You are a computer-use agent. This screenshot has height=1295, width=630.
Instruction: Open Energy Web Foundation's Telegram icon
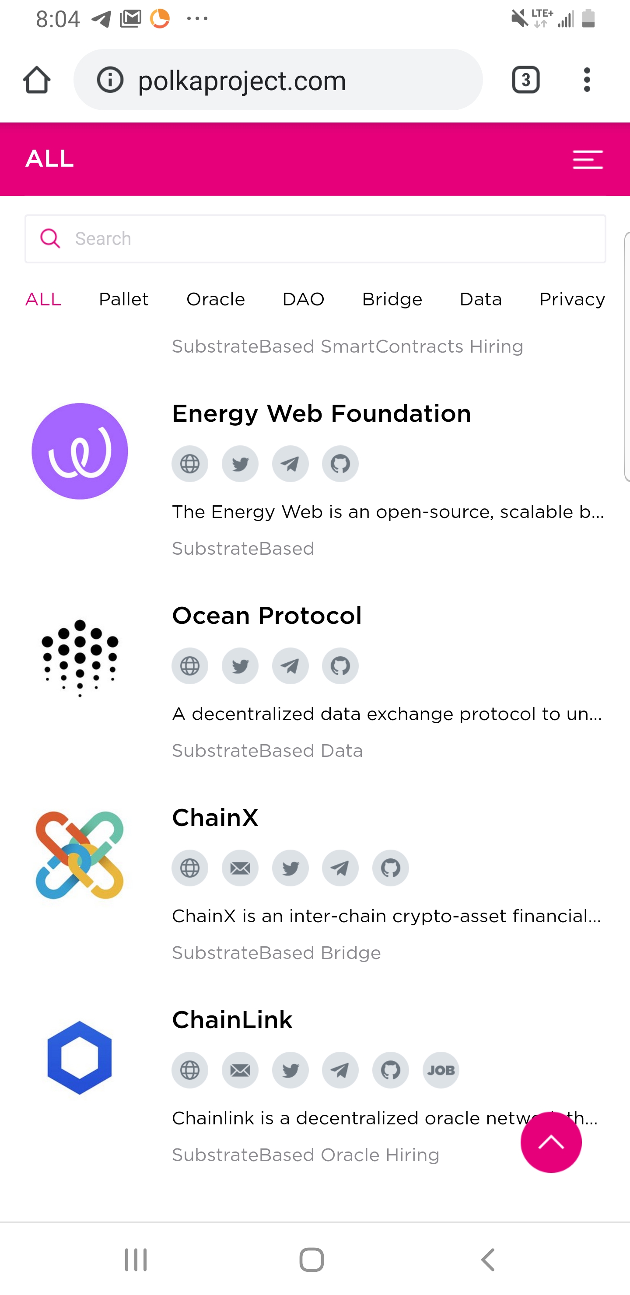(x=290, y=463)
